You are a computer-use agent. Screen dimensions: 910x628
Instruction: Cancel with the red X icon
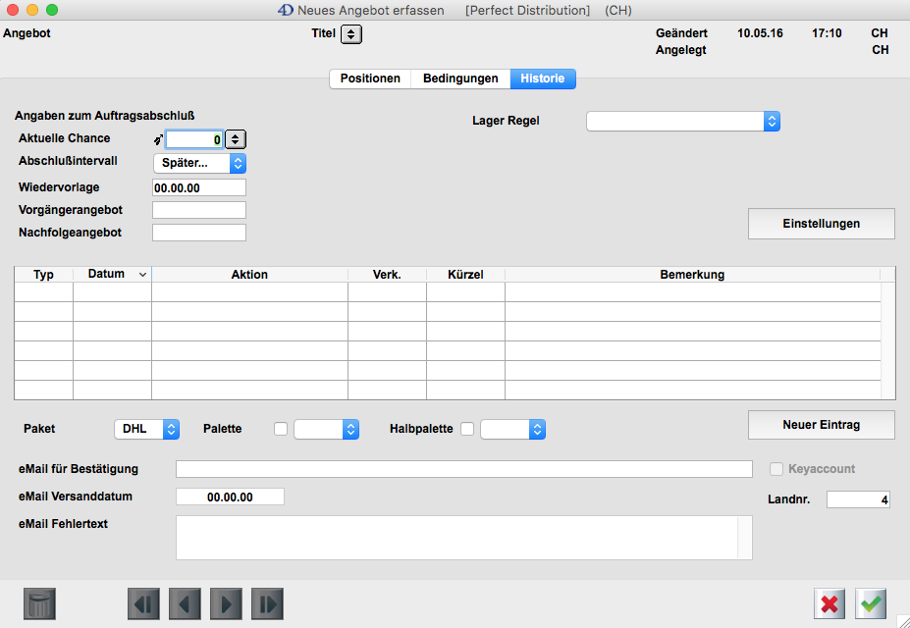830,603
